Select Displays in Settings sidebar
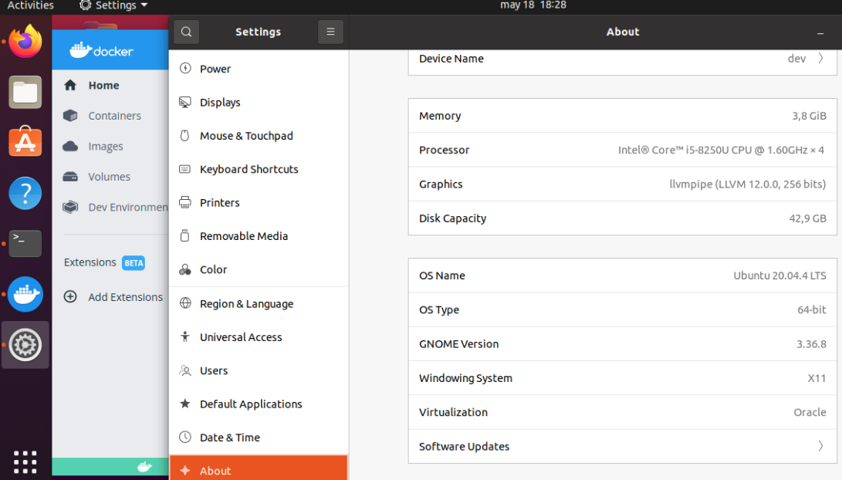 point(259,102)
